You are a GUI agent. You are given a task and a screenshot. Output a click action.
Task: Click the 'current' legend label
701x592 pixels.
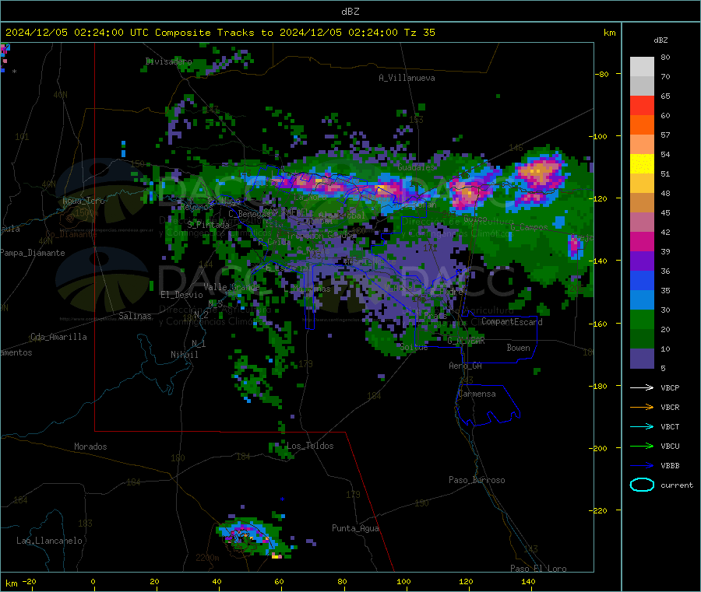coord(677,485)
